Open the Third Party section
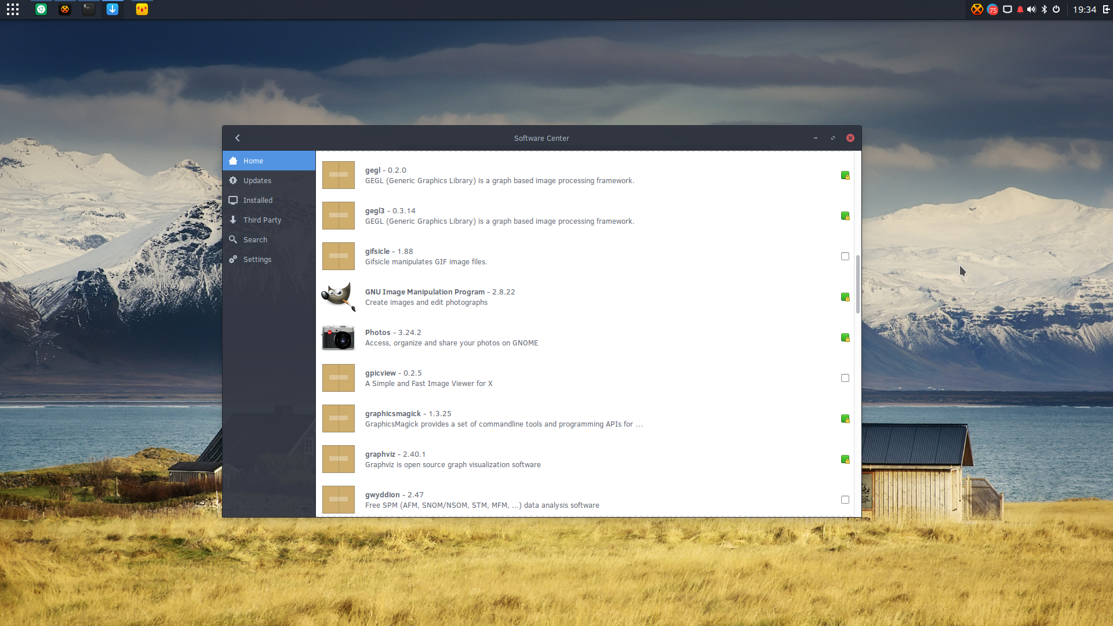Screen dimensions: 1113x626 point(269,220)
